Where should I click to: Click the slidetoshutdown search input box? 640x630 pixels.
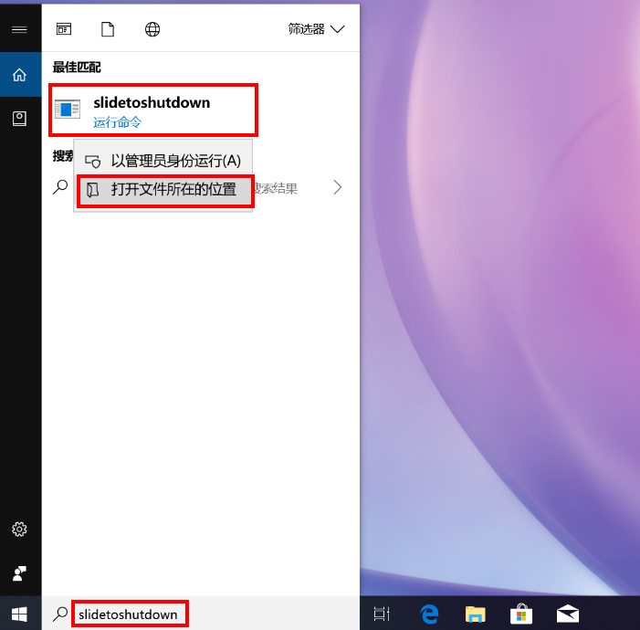click(129, 614)
